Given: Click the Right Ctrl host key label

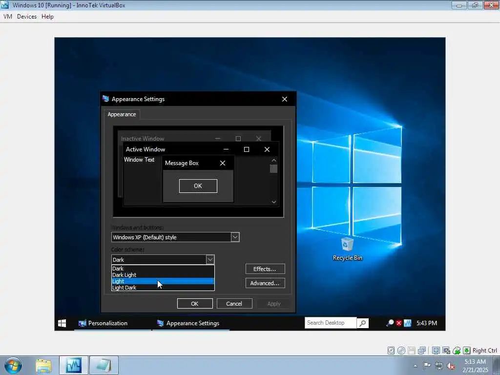Looking at the screenshot, I should pos(484,351).
